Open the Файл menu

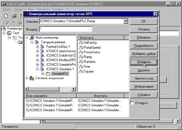(x=7, y=9)
